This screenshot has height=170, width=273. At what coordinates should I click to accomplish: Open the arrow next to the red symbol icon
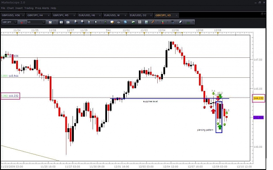click(x=25, y=22)
